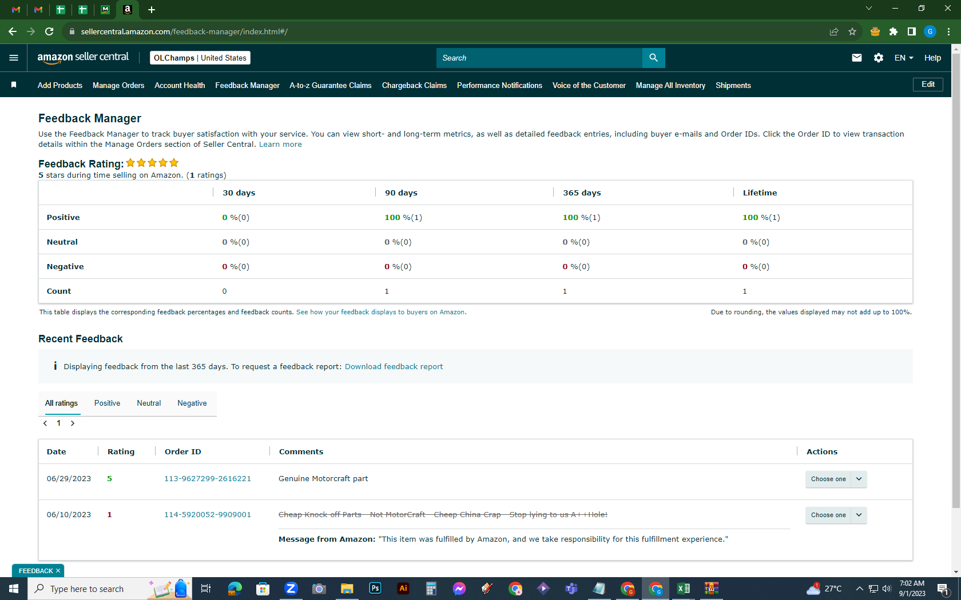Screen dimensions: 961x600
Task: Click the Edit button on the navigation bar
Action: click(x=928, y=85)
